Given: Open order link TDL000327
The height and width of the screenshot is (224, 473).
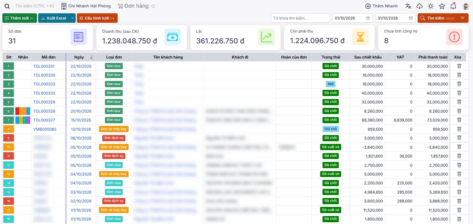Looking at the screenshot, I should point(44,120).
